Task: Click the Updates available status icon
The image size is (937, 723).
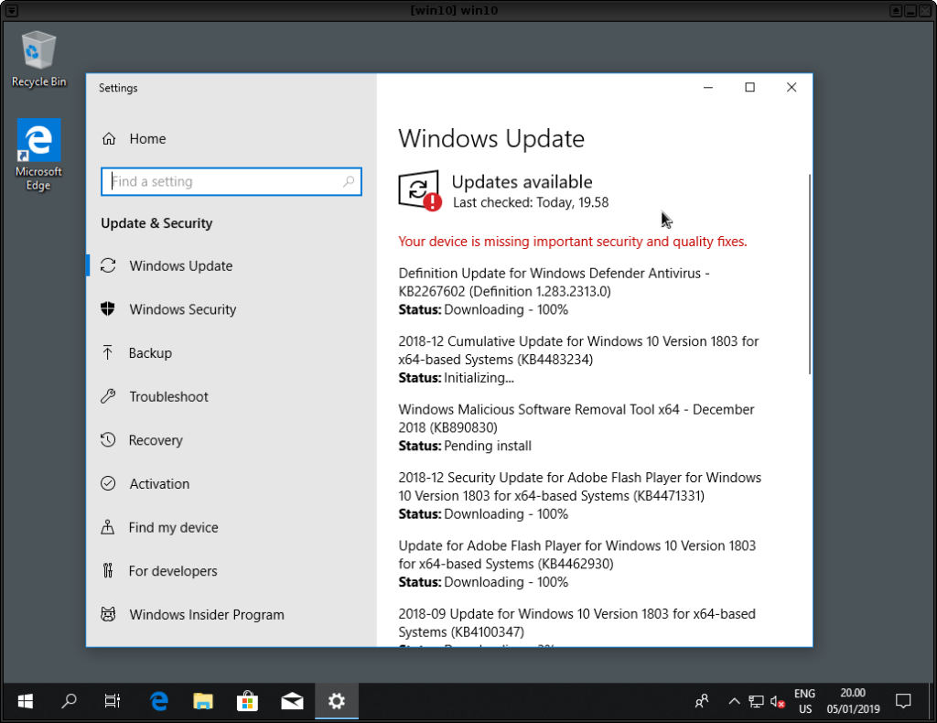Action: coord(419,190)
